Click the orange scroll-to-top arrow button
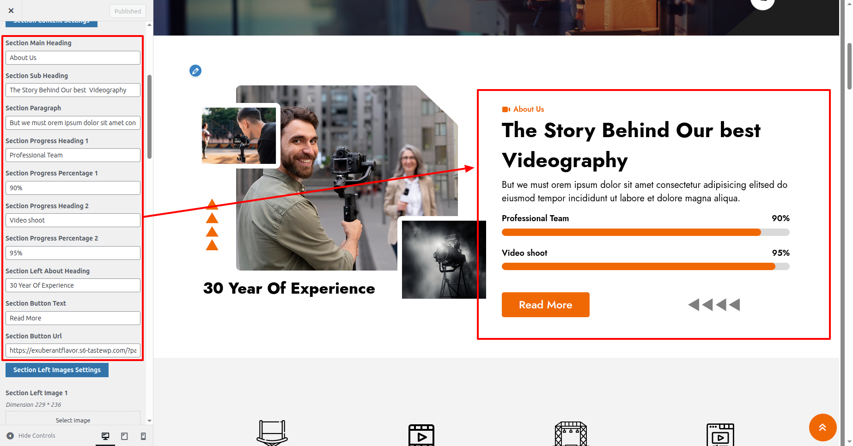Screen dimensions: 853x446 point(823,428)
